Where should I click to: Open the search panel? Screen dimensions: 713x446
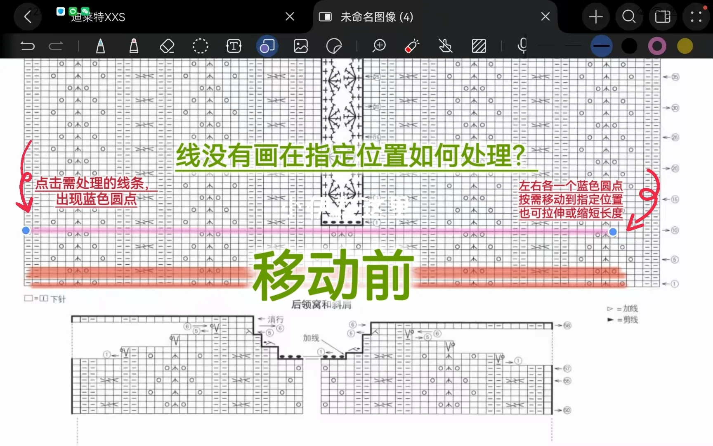(628, 17)
